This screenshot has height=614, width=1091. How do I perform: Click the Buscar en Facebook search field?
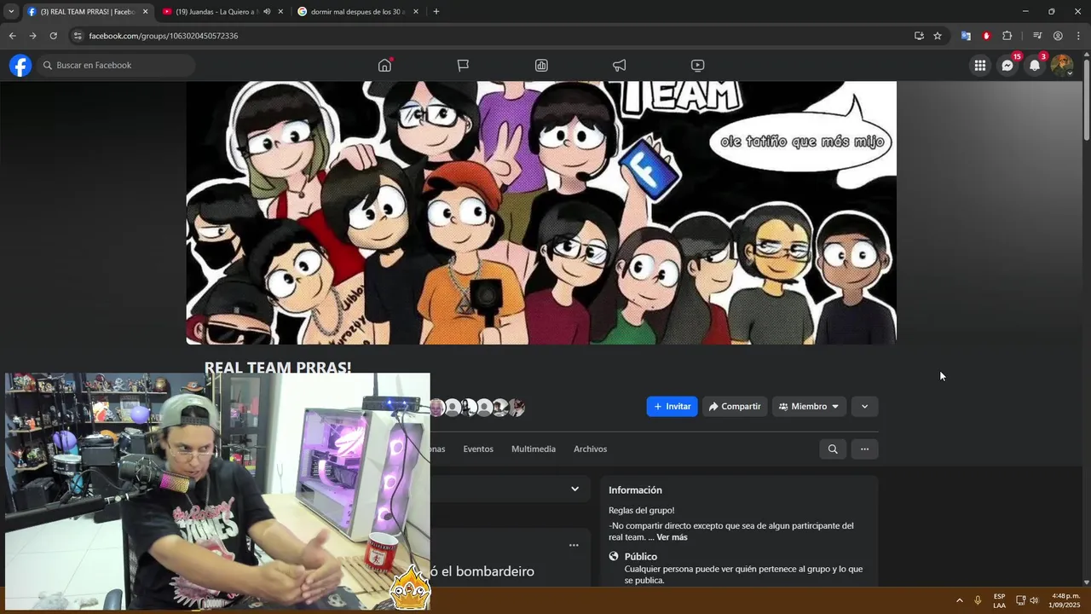click(116, 66)
